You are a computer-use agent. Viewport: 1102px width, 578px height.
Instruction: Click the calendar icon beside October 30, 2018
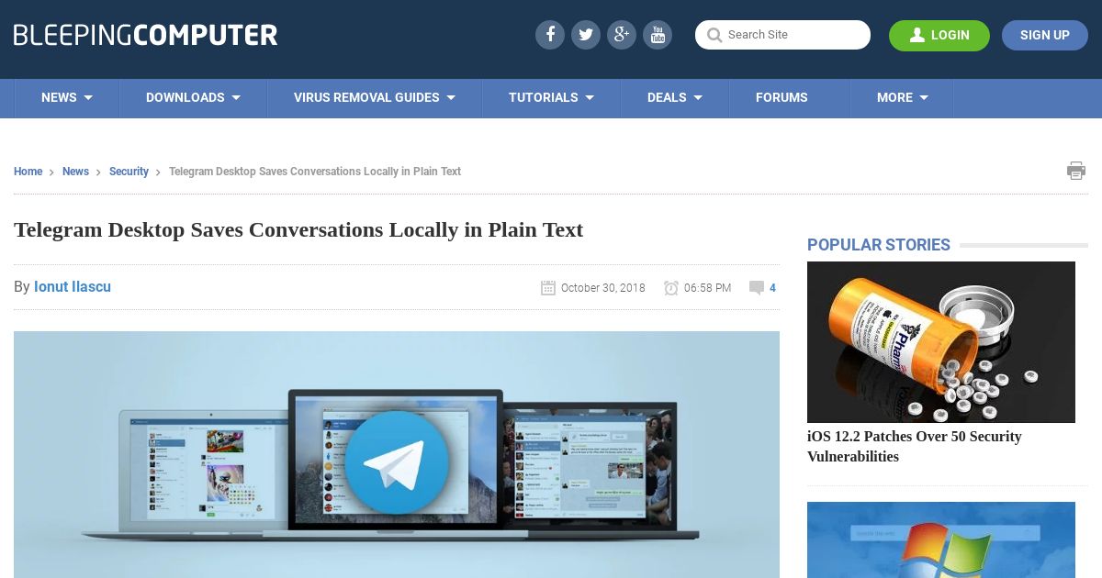[x=548, y=288]
